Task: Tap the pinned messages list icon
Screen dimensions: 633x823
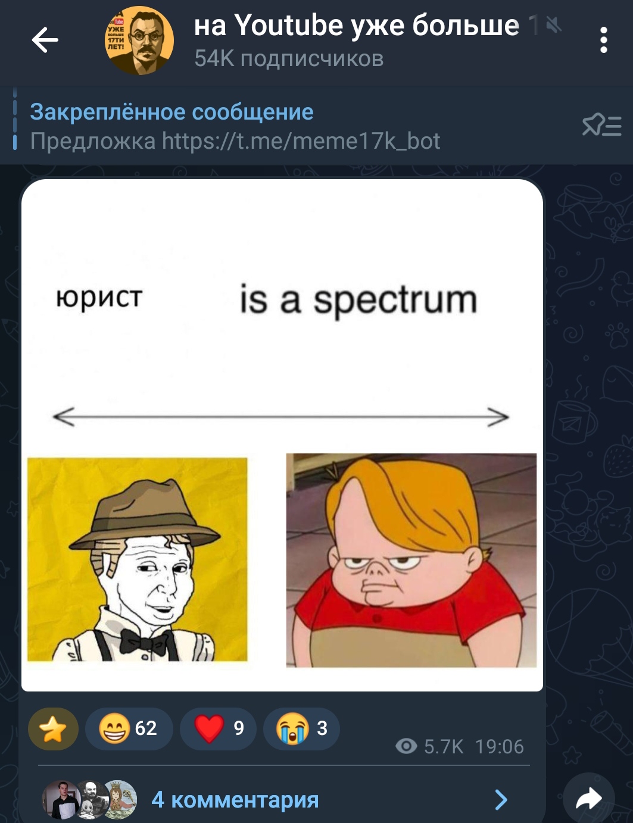Action: [x=601, y=126]
